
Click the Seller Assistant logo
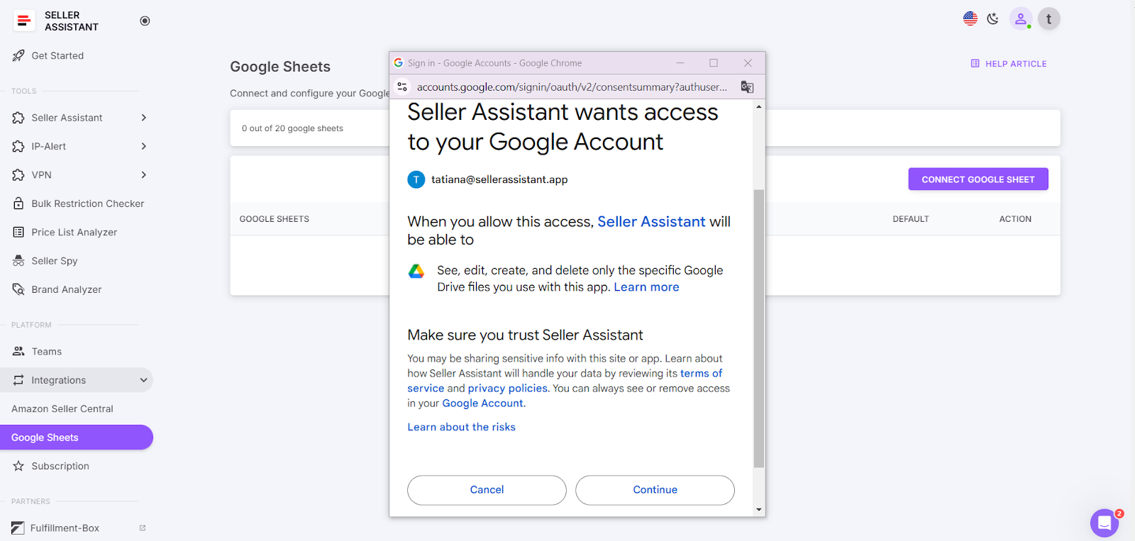click(24, 21)
